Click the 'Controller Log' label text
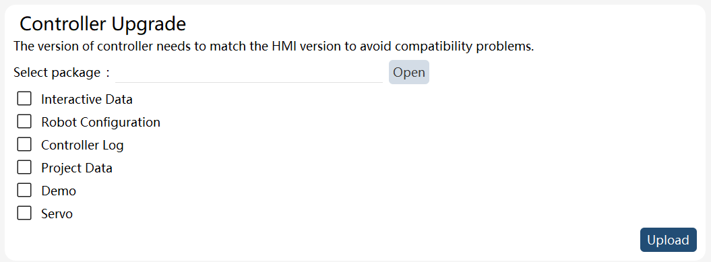This screenshot has width=711, height=262. pyautogui.click(x=82, y=145)
